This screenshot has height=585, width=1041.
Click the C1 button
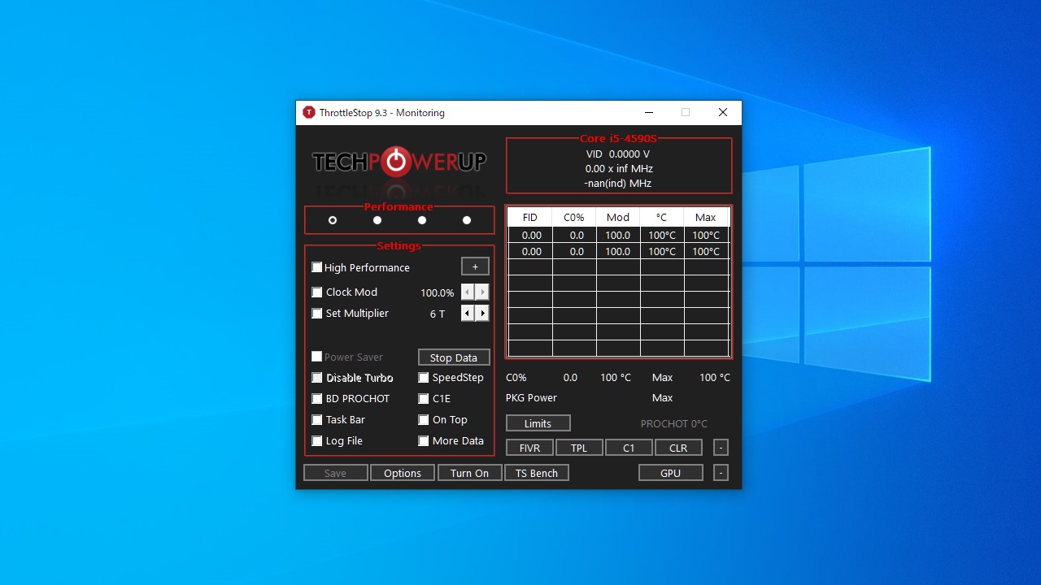(x=629, y=448)
